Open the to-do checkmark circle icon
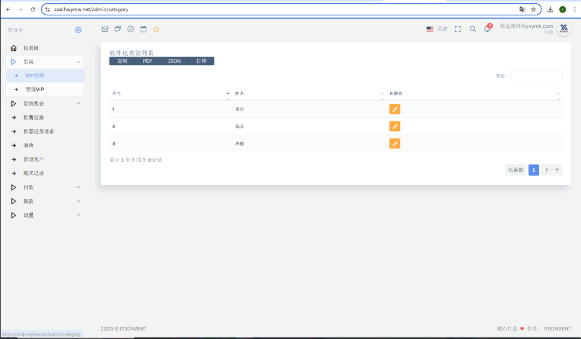Screen dimensions: 581x339 (130, 29)
